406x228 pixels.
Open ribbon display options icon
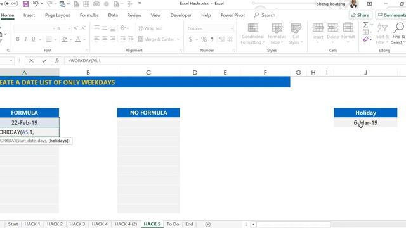coord(369,4)
